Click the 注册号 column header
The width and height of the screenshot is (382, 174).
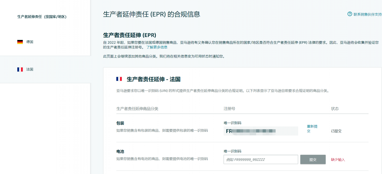tap(229, 109)
